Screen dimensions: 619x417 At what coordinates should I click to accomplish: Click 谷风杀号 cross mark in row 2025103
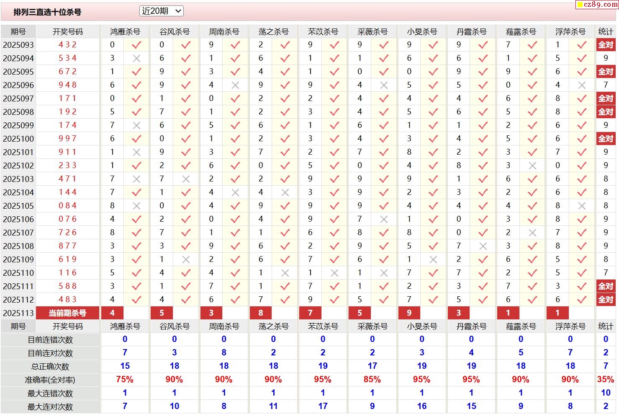pos(186,179)
